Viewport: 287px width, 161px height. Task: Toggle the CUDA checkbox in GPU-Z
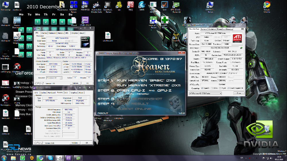212,88
